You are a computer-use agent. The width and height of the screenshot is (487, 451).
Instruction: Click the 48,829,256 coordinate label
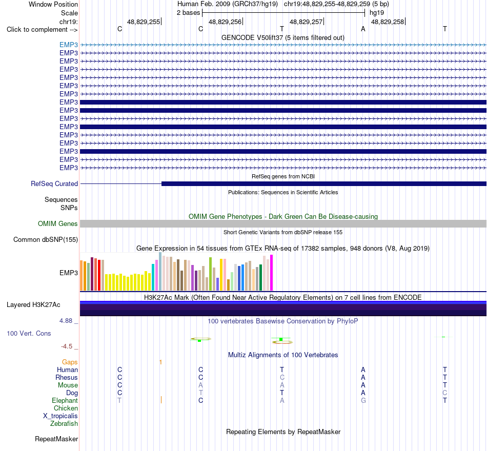[x=225, y=22]
